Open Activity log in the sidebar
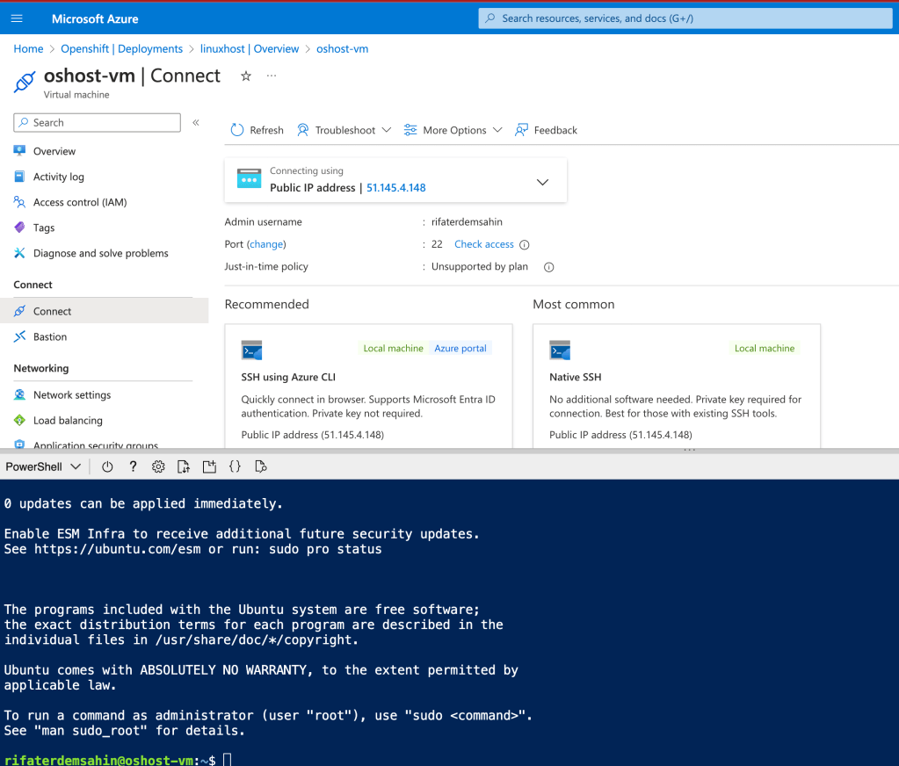 coord(59,177)
